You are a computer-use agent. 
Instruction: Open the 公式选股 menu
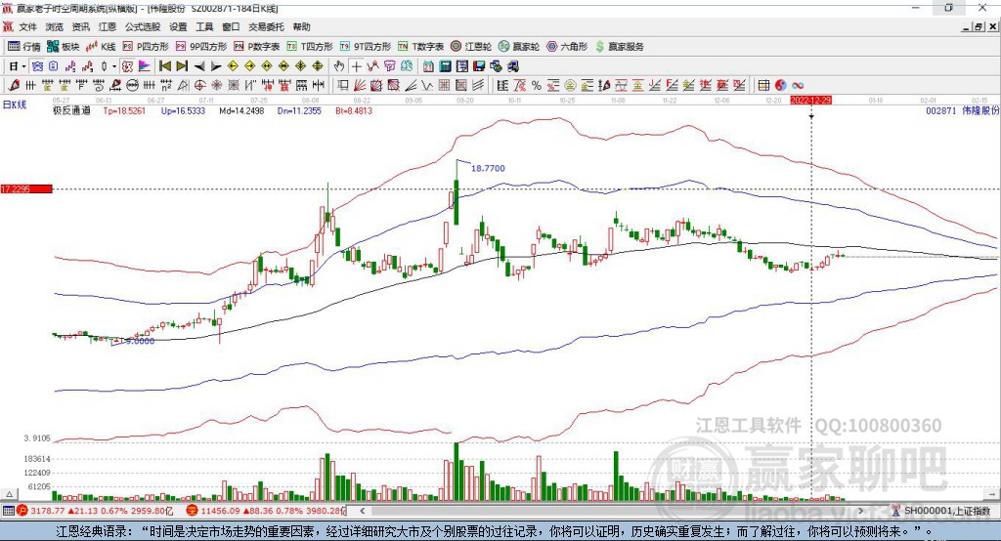pyautogui.click(x=143, y=26)
